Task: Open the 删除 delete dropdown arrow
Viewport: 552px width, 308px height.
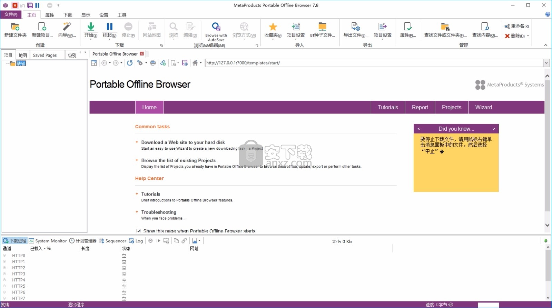Action: (x=528, y=36)
